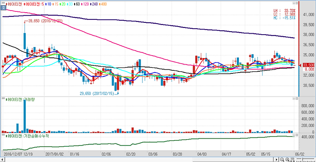Click the LC 12.98% readout

click(x=284, y=14)
